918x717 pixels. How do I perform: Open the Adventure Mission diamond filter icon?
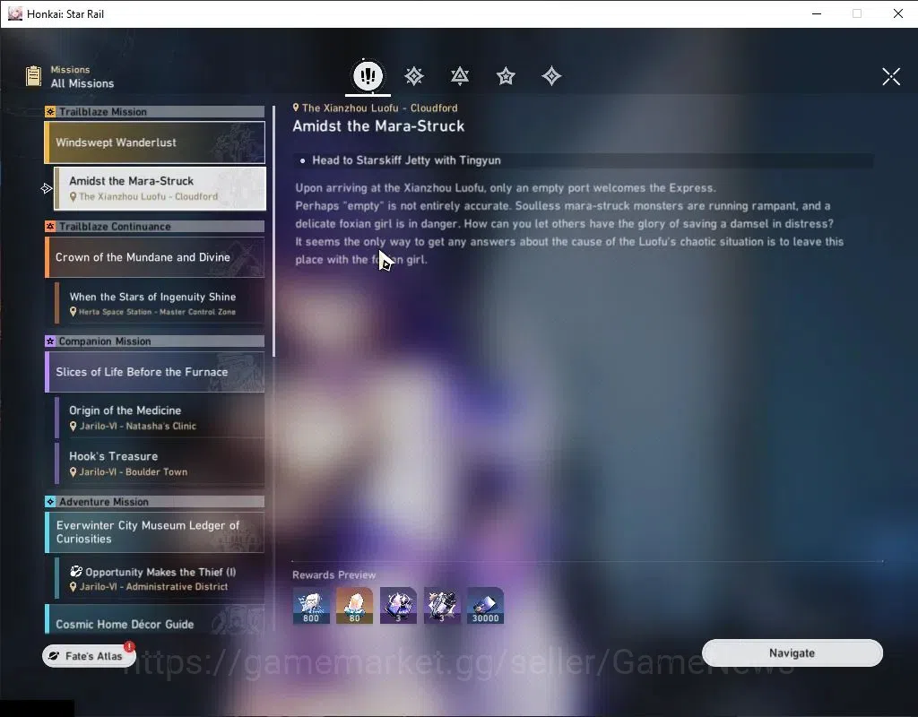click(x=551, y=76)
